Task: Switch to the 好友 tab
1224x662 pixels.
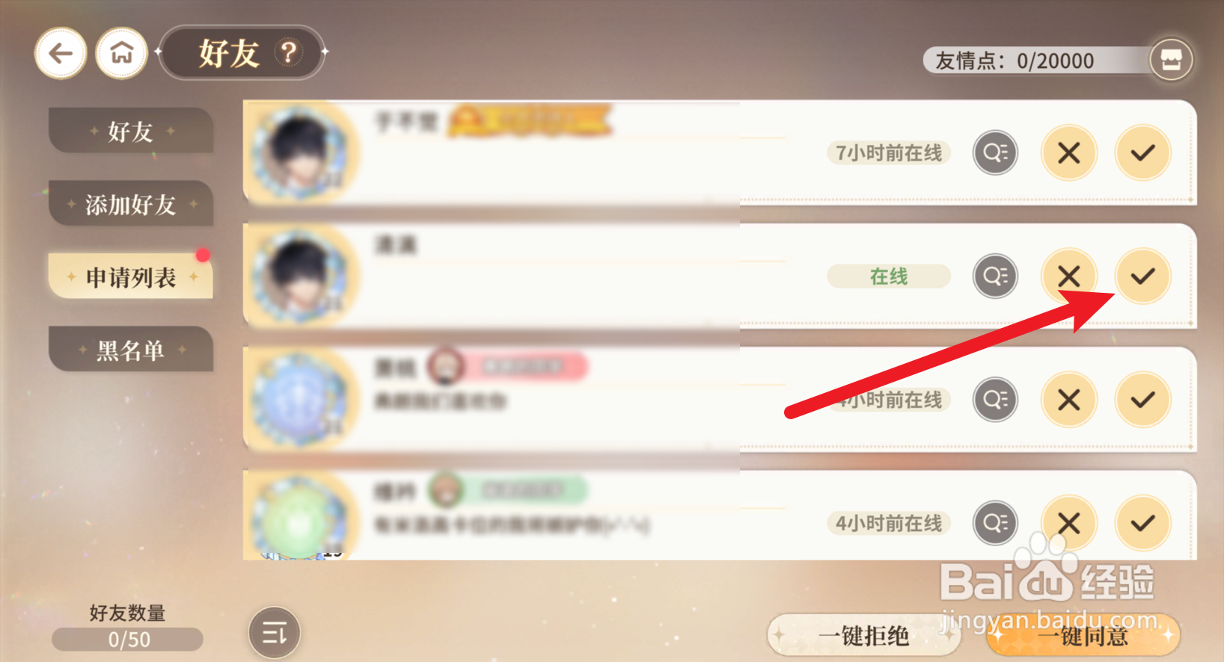Action: (131, 132)
